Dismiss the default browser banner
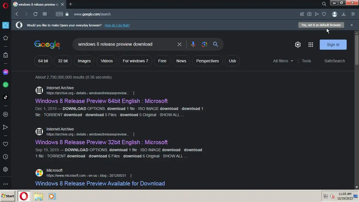The image size is (359, 202). [x=352, y=25]
